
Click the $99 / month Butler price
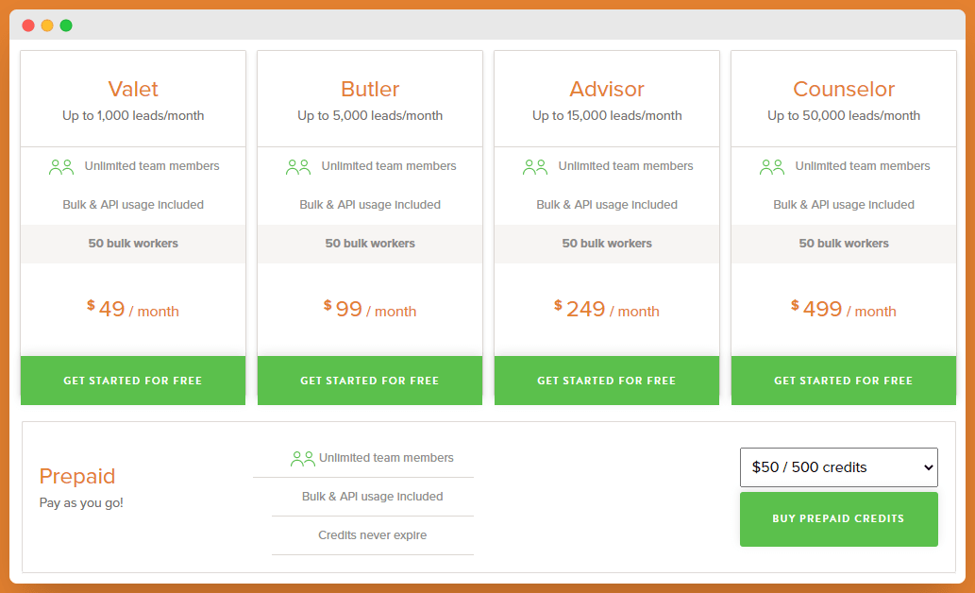[x=370, y=310]
